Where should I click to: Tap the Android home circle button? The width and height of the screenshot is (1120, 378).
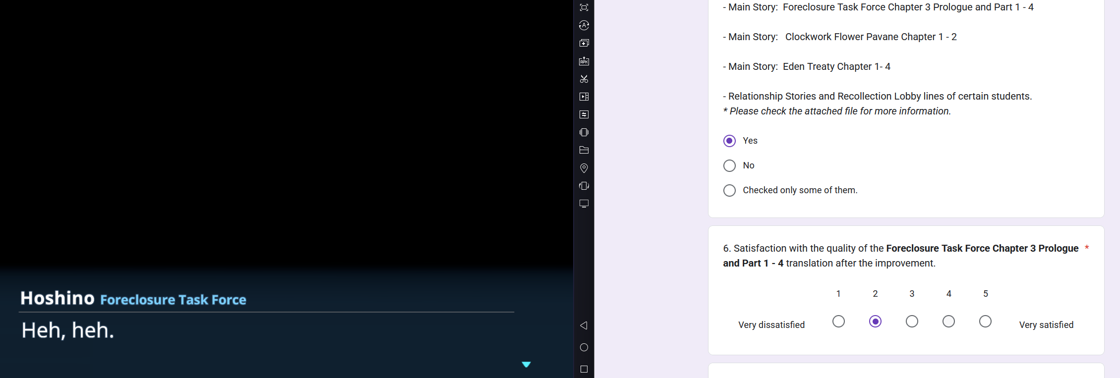(x=584, y=347)
